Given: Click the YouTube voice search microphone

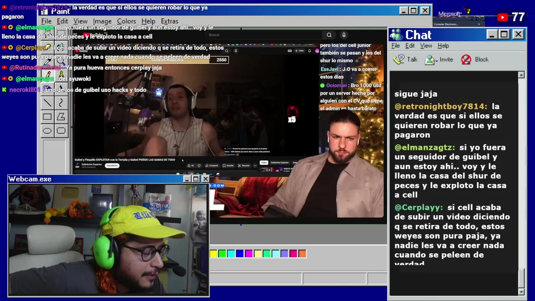Looking at the screenshot, I should 344,35.
